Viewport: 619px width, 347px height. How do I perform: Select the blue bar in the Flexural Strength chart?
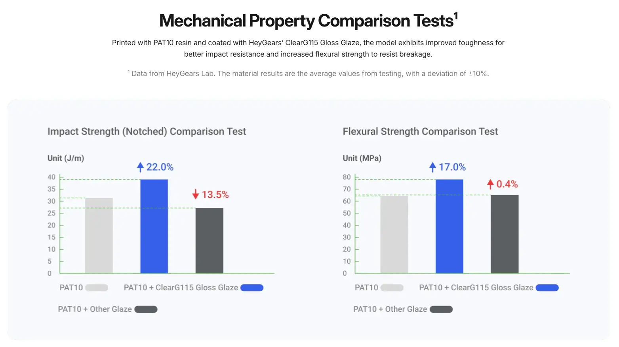coord(449,226)
